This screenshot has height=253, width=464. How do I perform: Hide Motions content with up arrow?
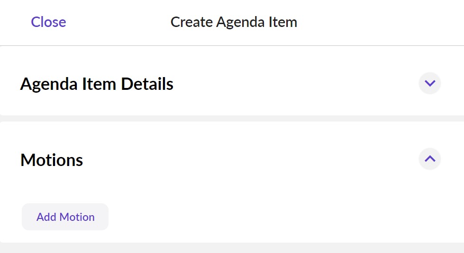click(x=430, y=159)
